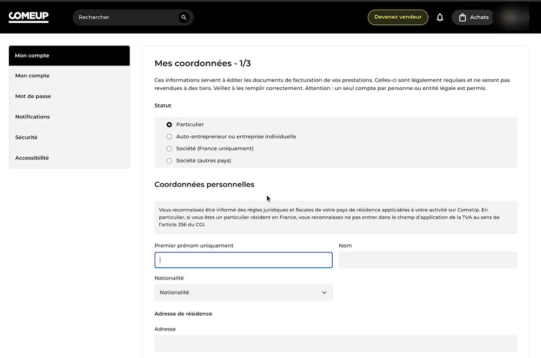Click the Adresse de résidence label
Viewport: 541px width, 358px height.
[x=183, y=314]
